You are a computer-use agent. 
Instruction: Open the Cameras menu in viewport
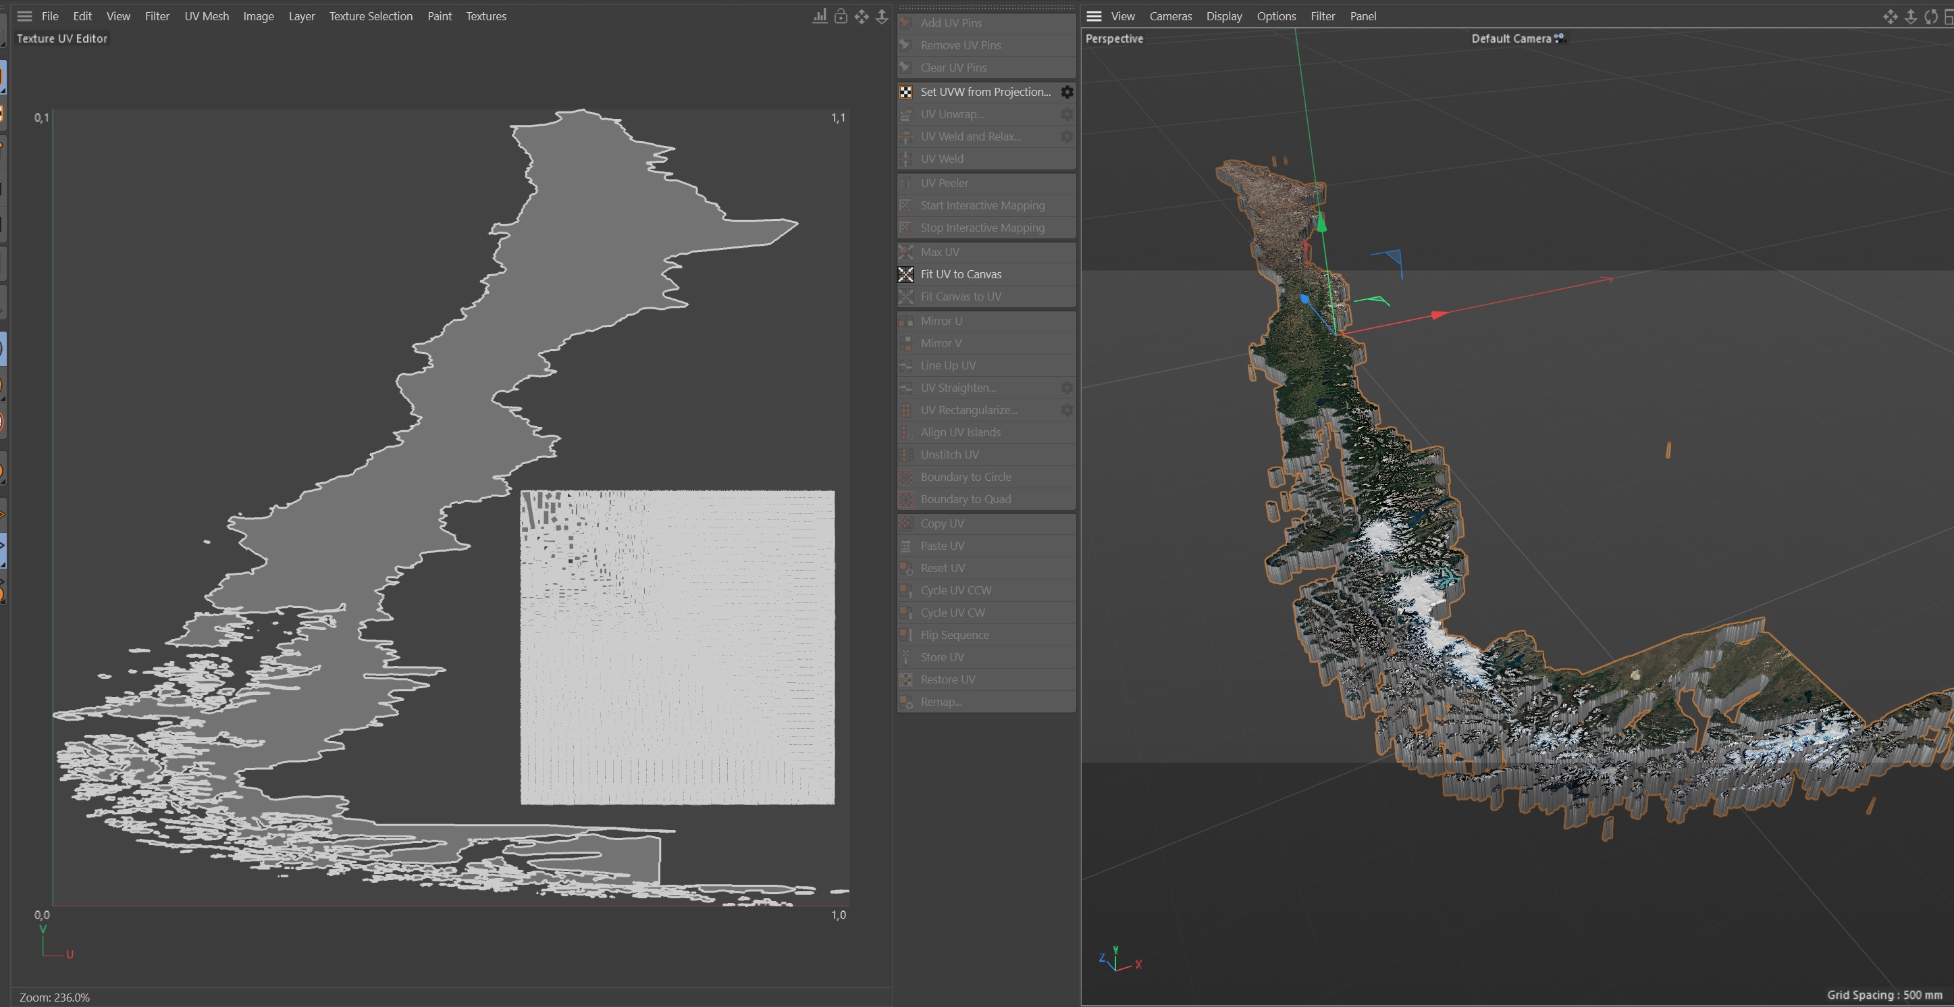[x=1169, y=16]
